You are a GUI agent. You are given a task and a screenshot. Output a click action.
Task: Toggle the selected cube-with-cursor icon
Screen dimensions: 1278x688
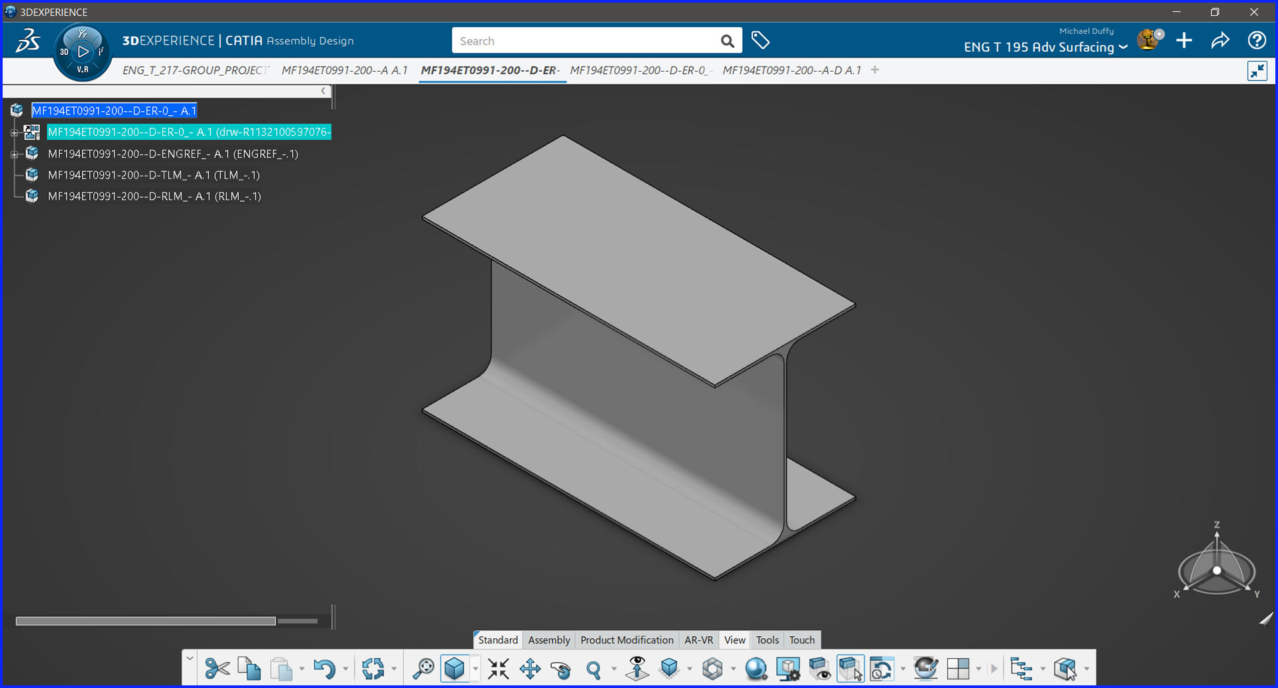(851, 669)
